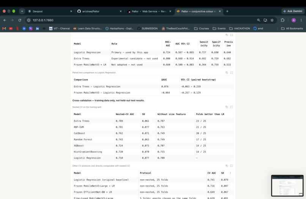Open the Extensions puzzle icon
306x199 pixels.
(x=282, y=20)
